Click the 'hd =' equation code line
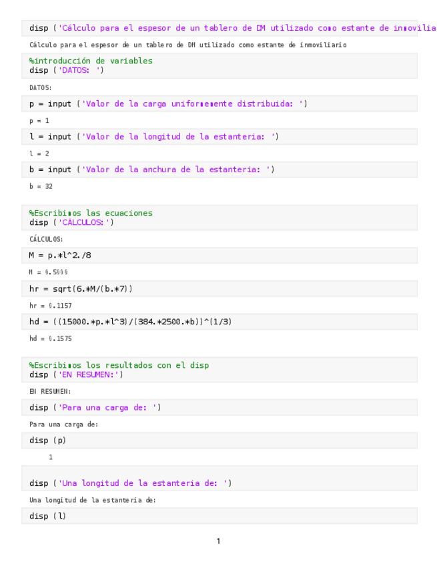437x566 pixels. [131, 322]
